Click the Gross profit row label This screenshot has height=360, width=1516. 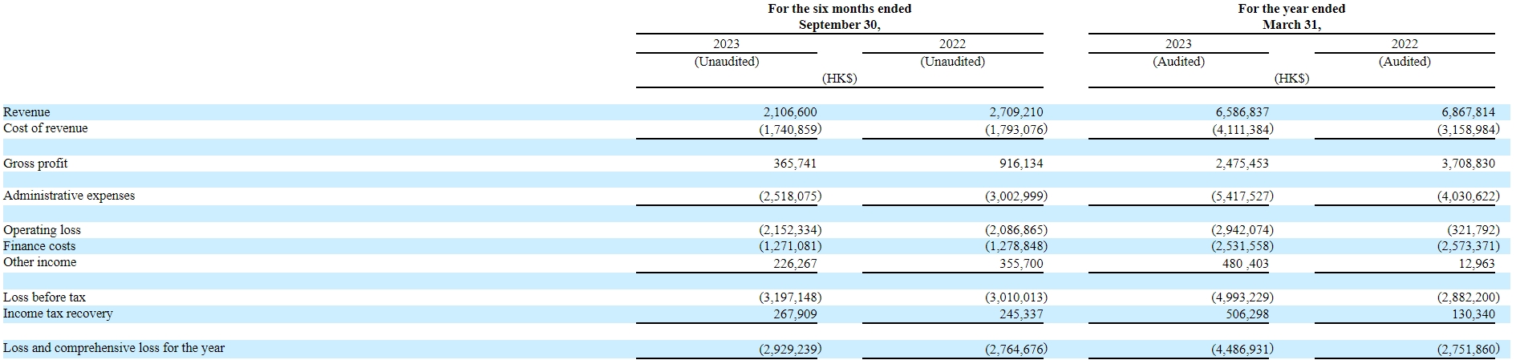click(35, 164)
